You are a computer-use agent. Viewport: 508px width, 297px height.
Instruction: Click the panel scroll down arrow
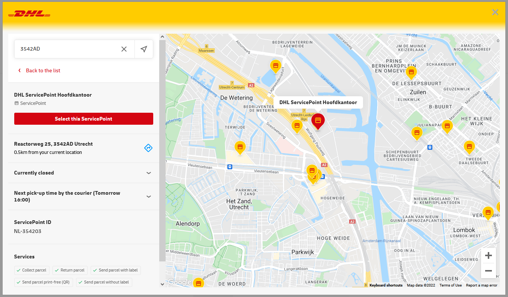click(162, 284)
